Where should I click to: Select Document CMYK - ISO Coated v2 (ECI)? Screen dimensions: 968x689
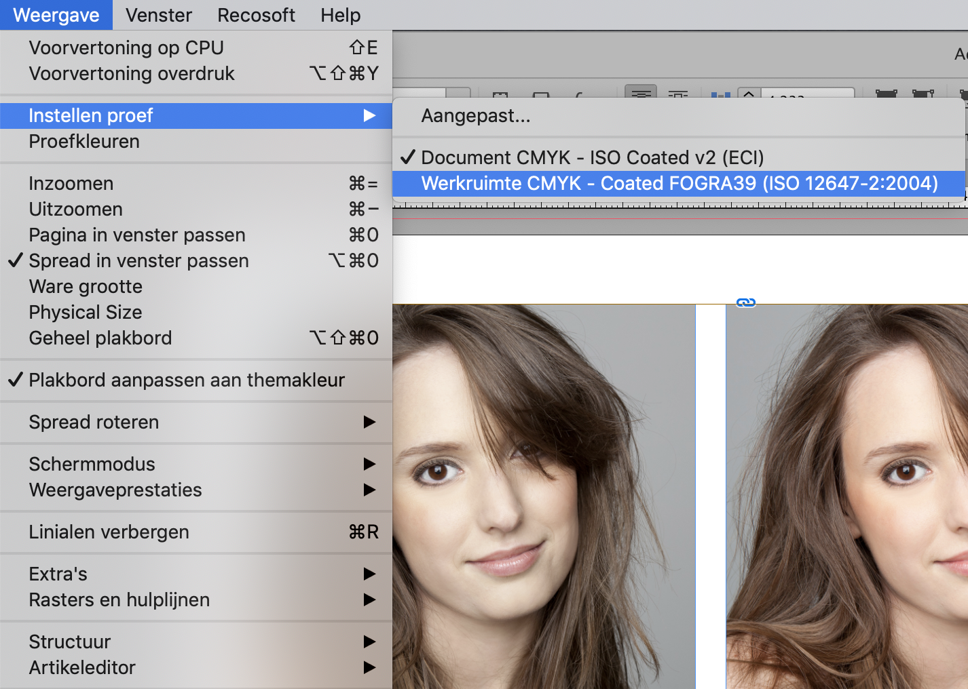point(679,157)
